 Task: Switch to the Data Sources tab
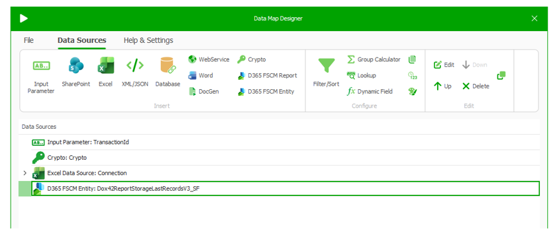(x=81, y=40)
